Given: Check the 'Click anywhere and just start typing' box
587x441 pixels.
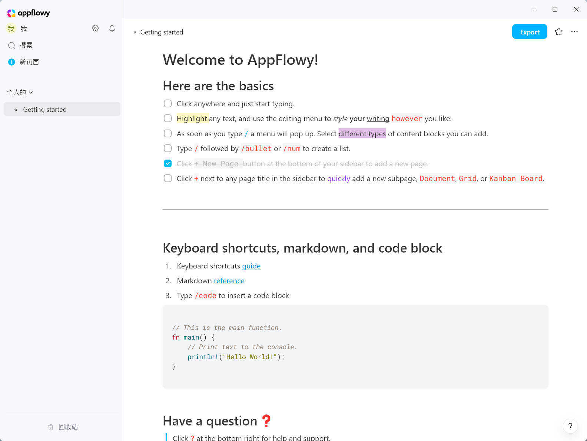Looking at the screenshot, I should click(168, 104).
